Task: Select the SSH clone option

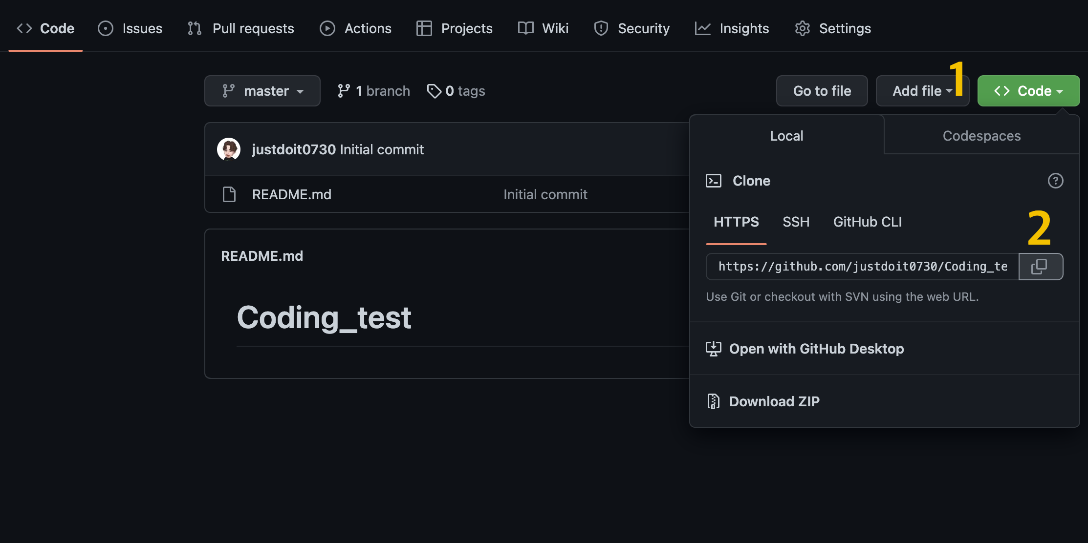Action: pos(796,222)
